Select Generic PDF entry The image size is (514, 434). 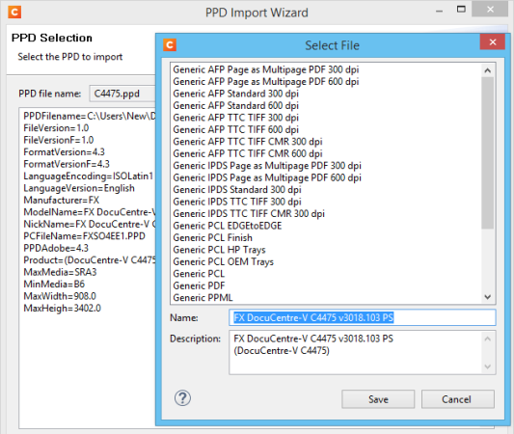click(x=199, y=285)
